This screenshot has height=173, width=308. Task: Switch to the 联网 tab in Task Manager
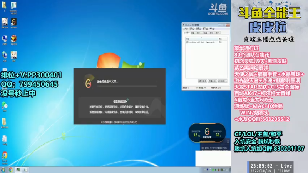tap(211, 33)
